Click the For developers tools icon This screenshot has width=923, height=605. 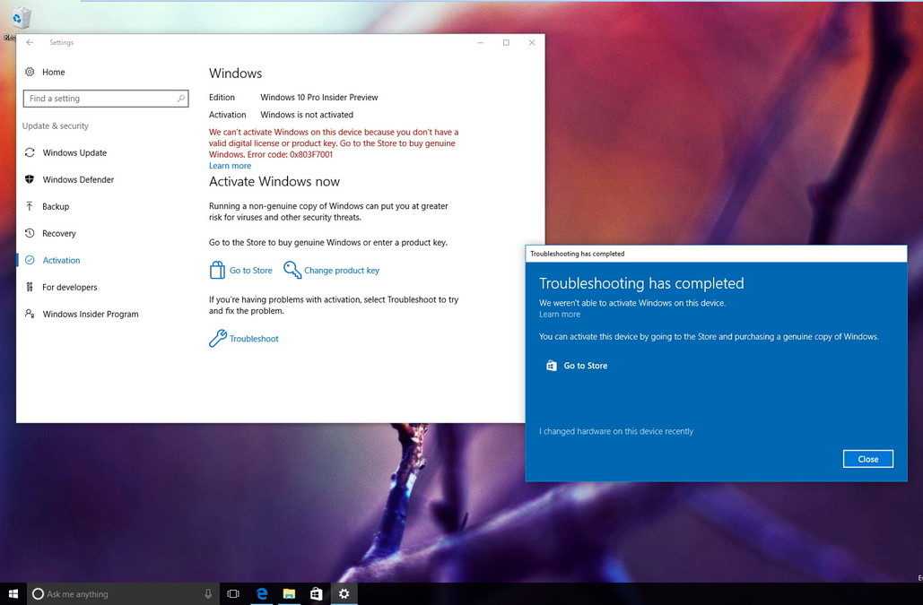click(30, 287)
